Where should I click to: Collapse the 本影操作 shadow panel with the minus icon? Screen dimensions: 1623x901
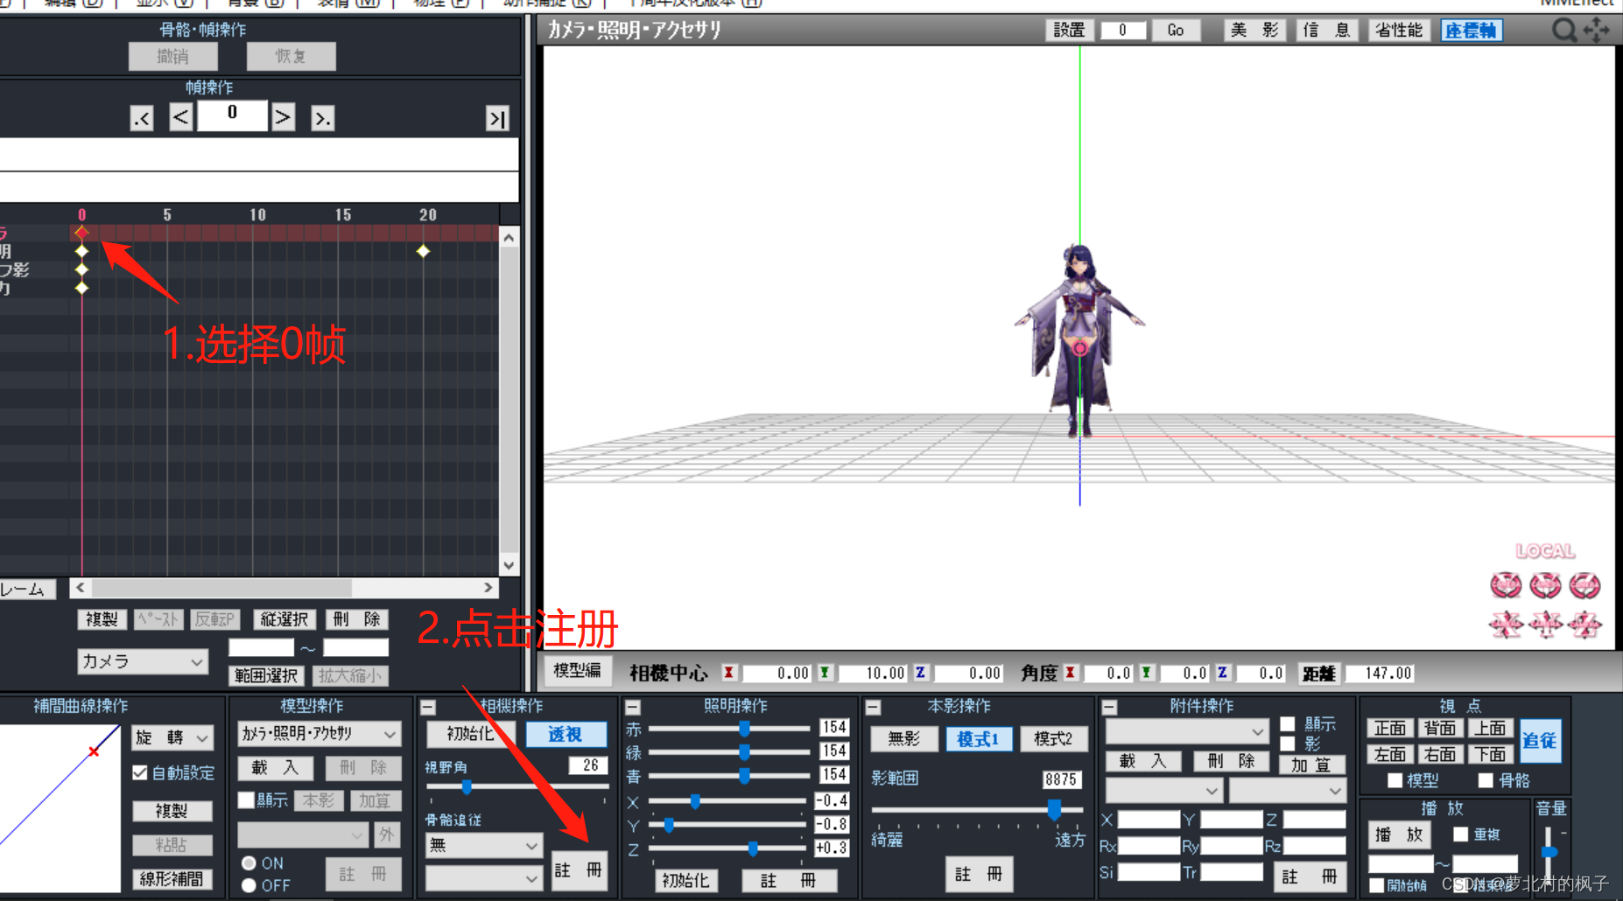click(x=873, y=707)
